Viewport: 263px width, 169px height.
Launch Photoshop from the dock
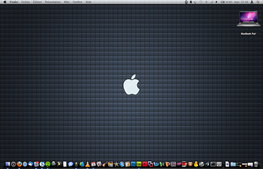(133, 164)
